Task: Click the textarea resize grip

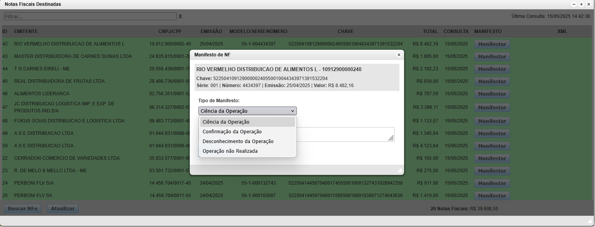Action: [x=391, y=138]
